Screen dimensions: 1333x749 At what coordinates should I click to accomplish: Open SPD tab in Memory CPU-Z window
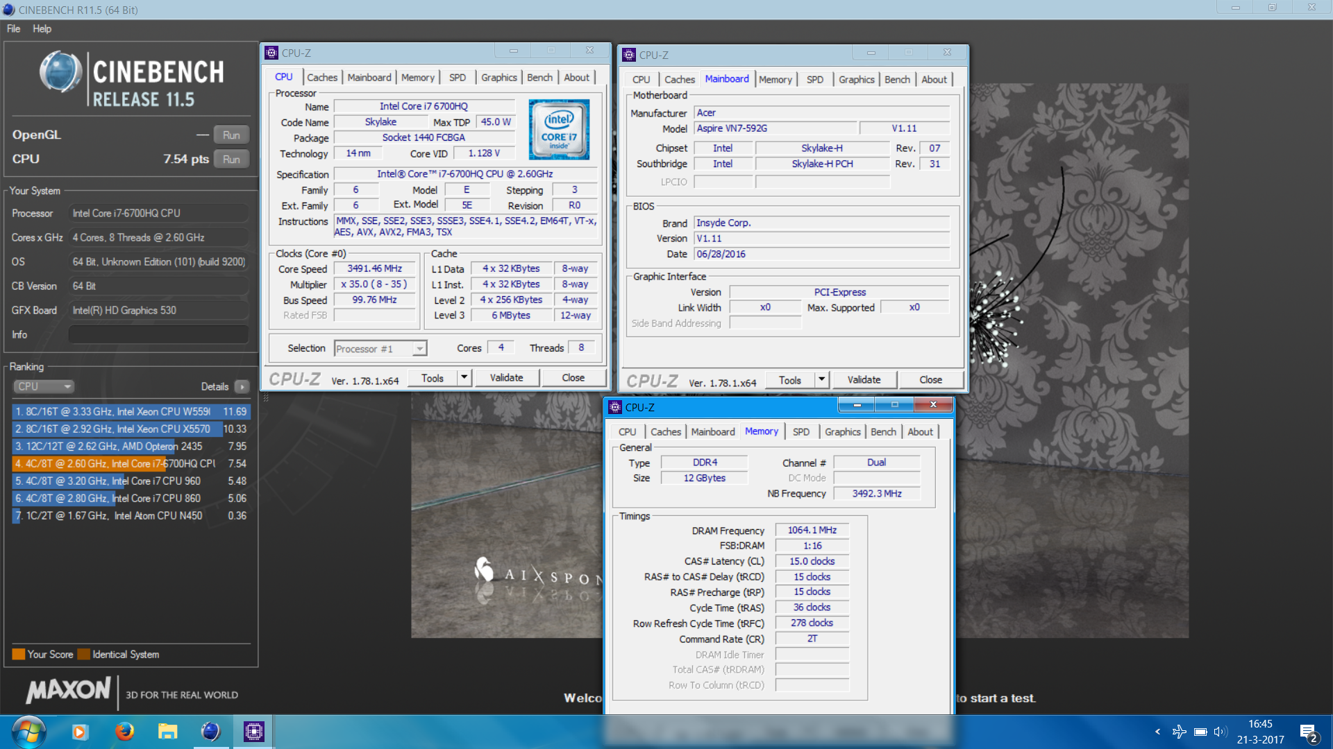800,431
